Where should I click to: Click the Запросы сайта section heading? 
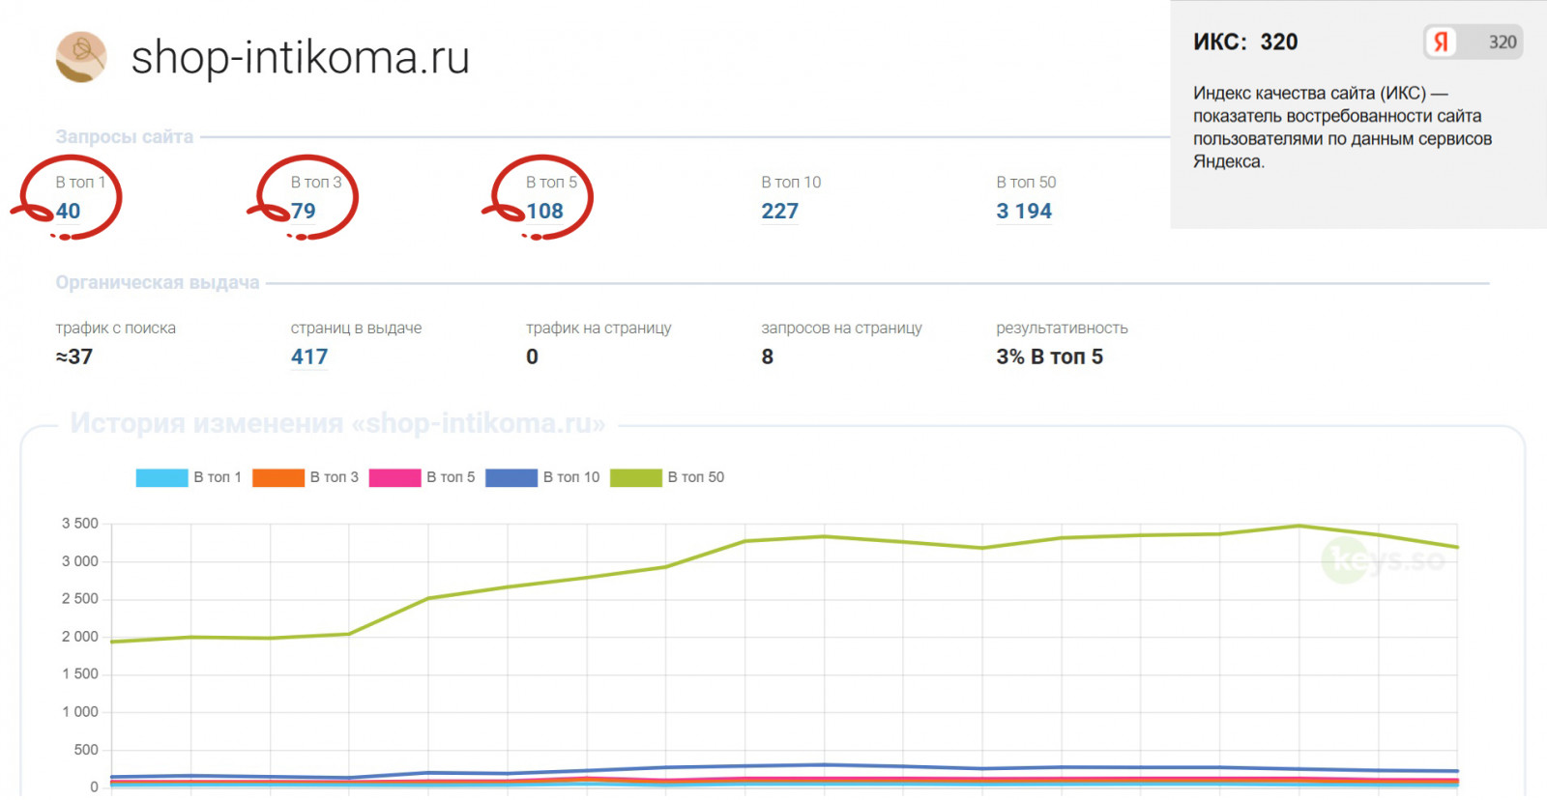tap(125, 137)
